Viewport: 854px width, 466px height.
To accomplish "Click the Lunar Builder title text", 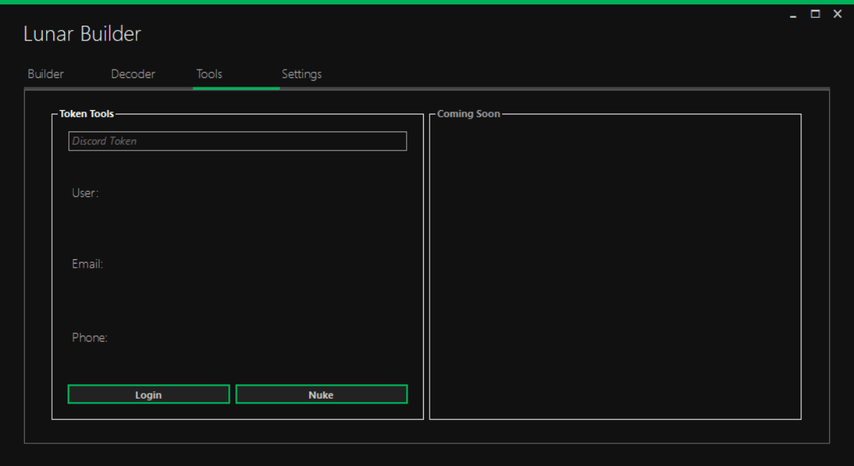I will (82, 33).
